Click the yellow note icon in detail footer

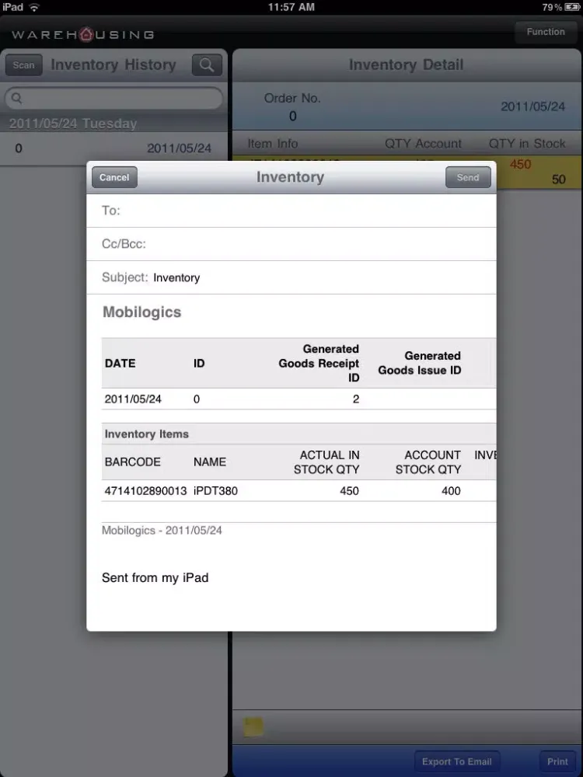click(253, 726)
